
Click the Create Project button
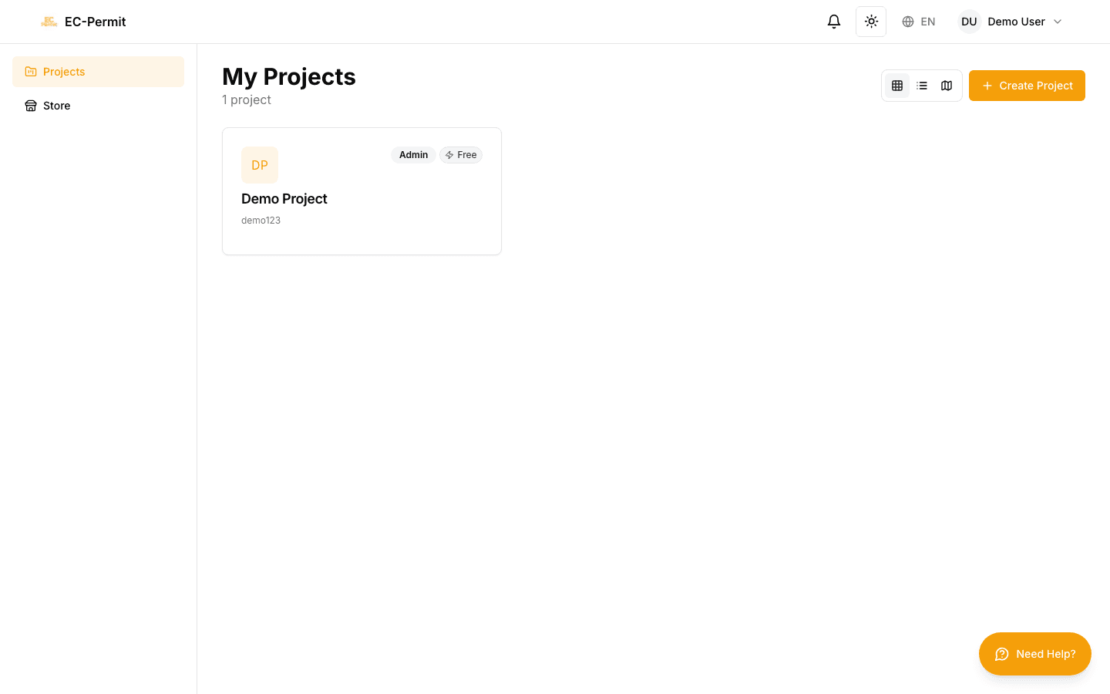(x=1027, y=86)
